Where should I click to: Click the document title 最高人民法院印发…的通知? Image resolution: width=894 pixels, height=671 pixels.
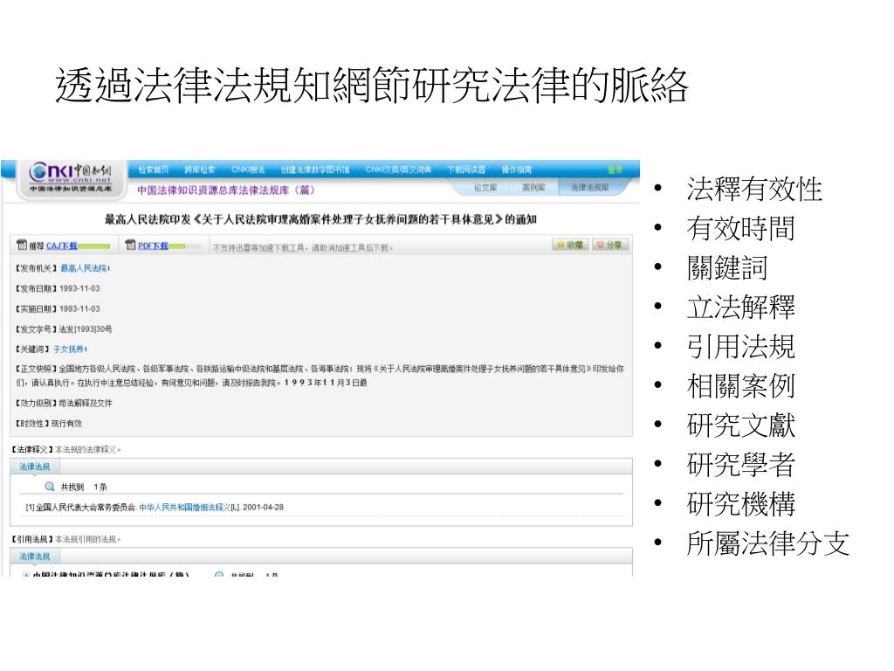pos(320,219)
